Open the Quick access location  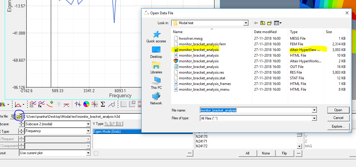pyautogui.click(x=156, y=37)
